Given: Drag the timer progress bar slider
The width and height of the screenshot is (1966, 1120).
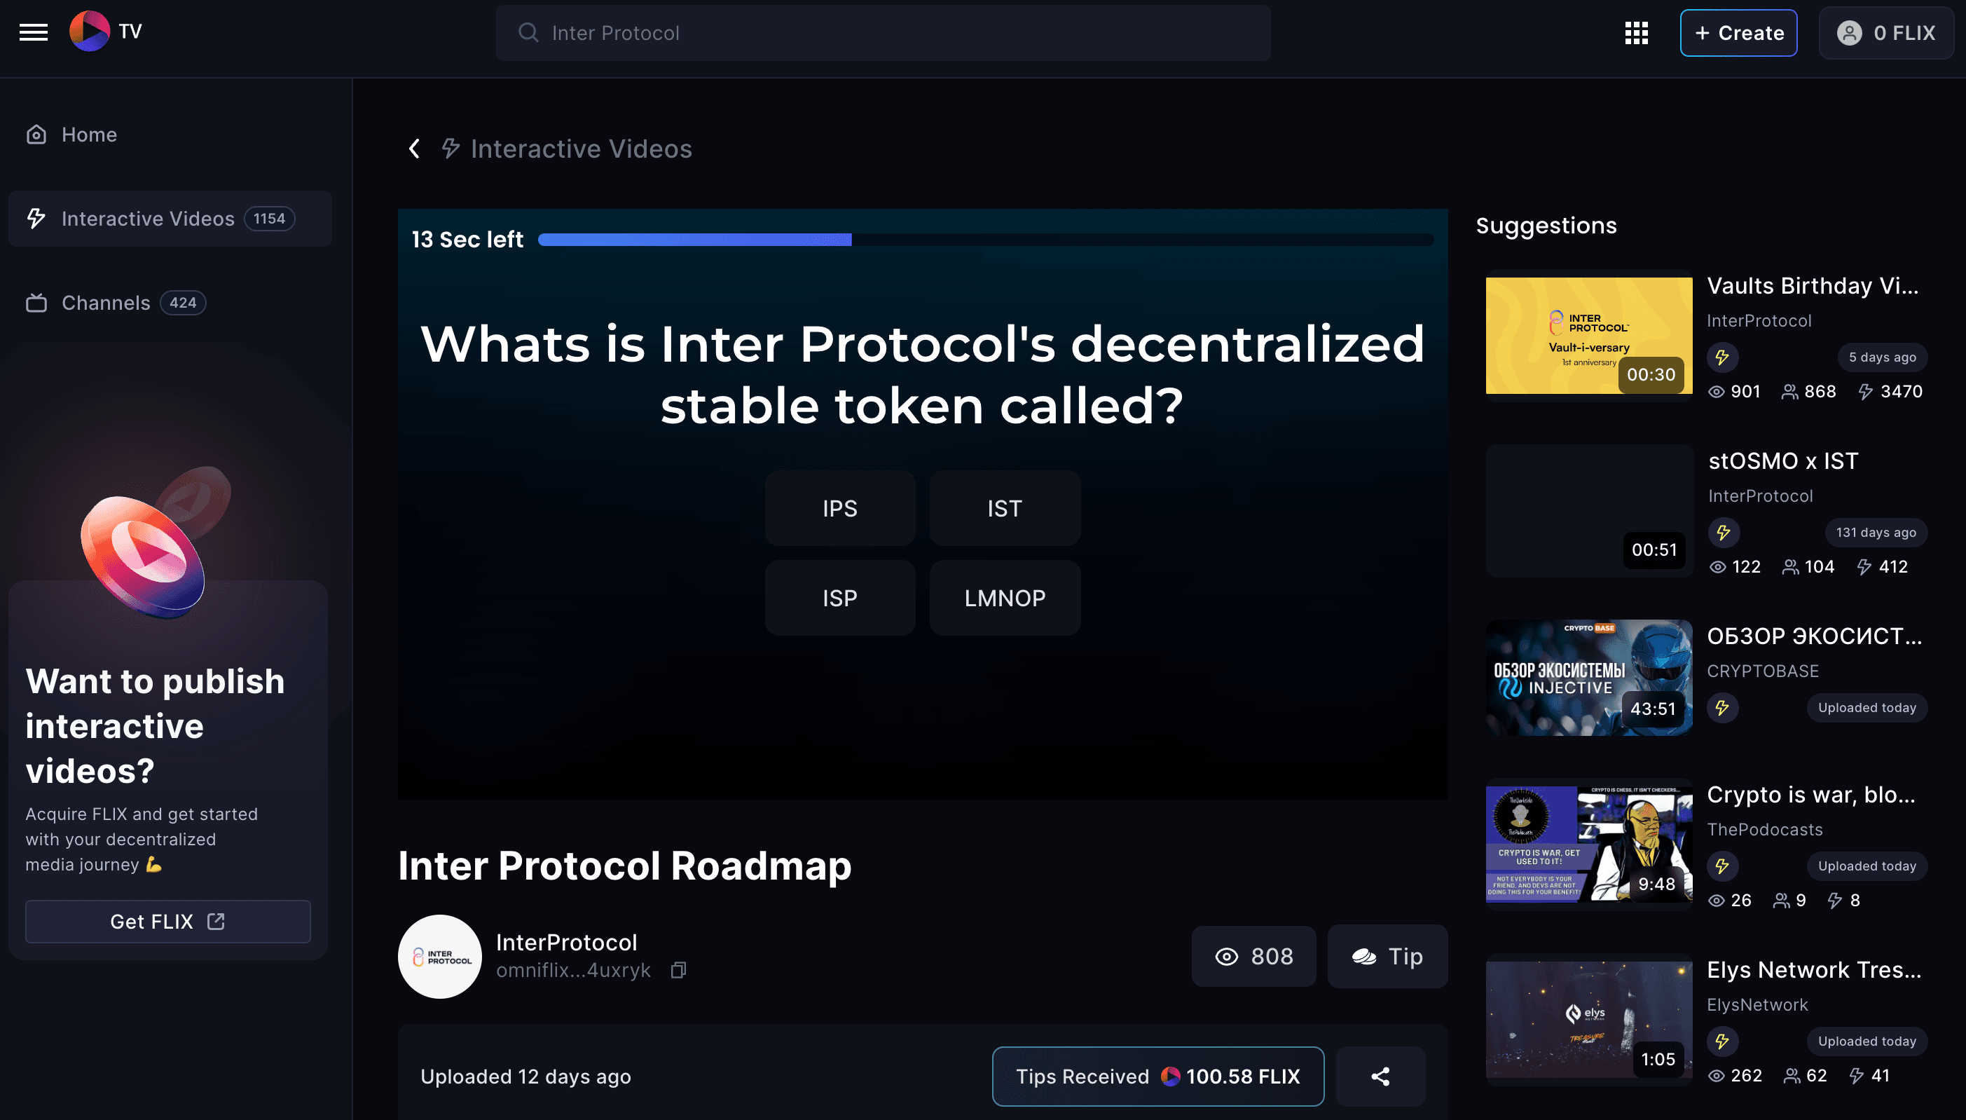Looking at the screenshot, I should (x=851, y=239).
